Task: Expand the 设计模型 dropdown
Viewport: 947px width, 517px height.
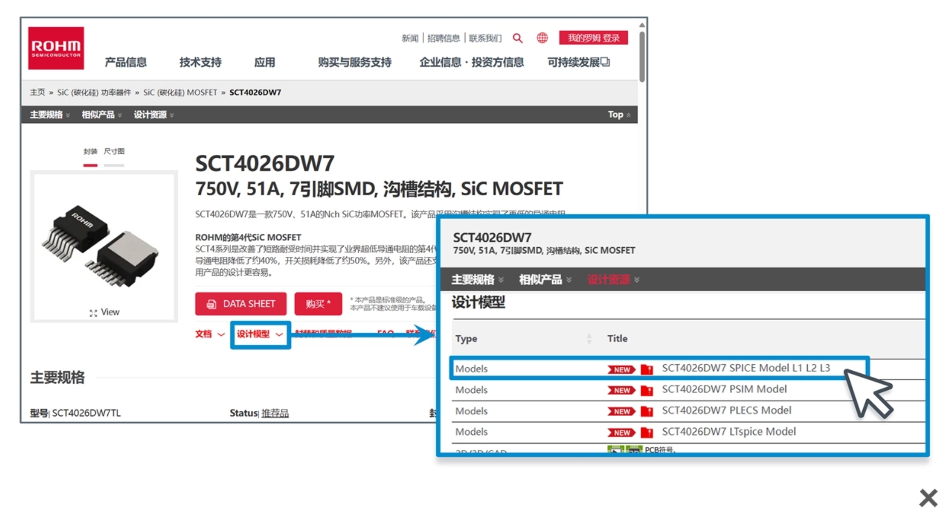Action: [x=260, y=334]
